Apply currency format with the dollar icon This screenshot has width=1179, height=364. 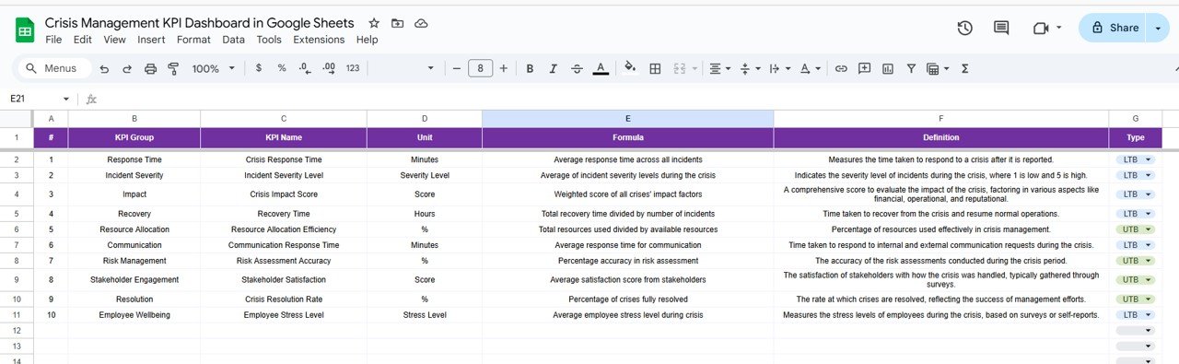258,68
